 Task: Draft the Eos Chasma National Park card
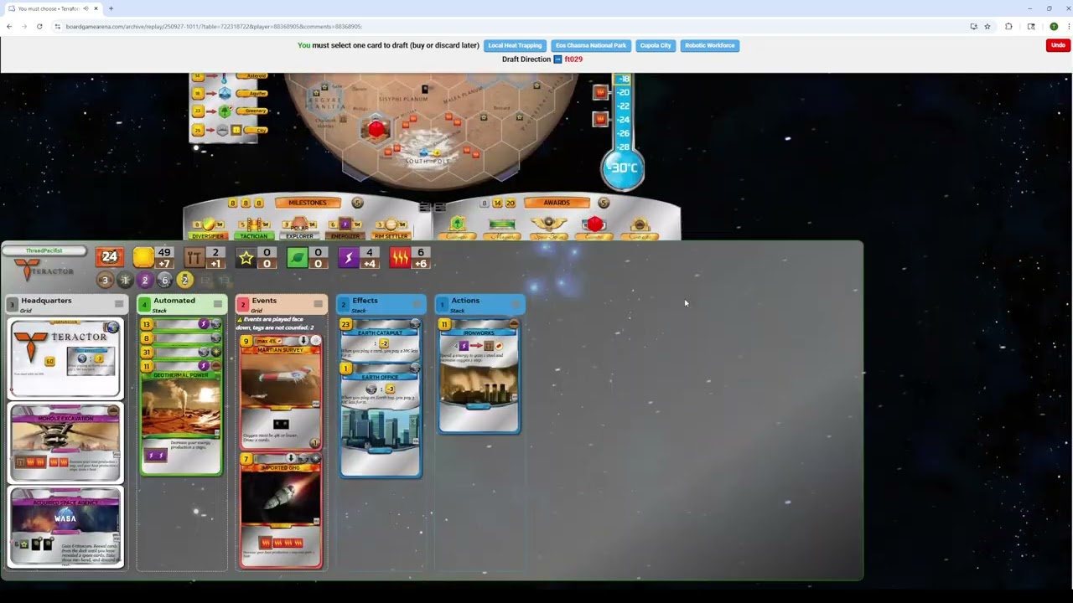coord(591,45)
